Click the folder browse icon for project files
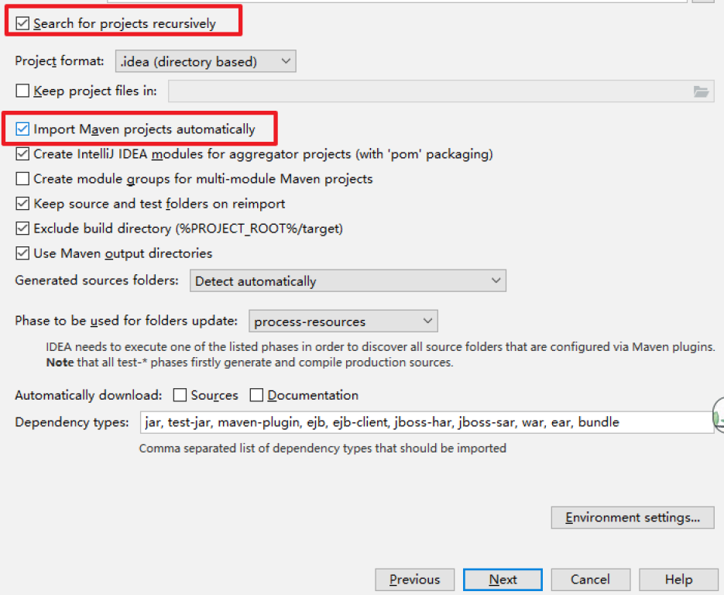 pyautogui.click(x=701, y=91)
